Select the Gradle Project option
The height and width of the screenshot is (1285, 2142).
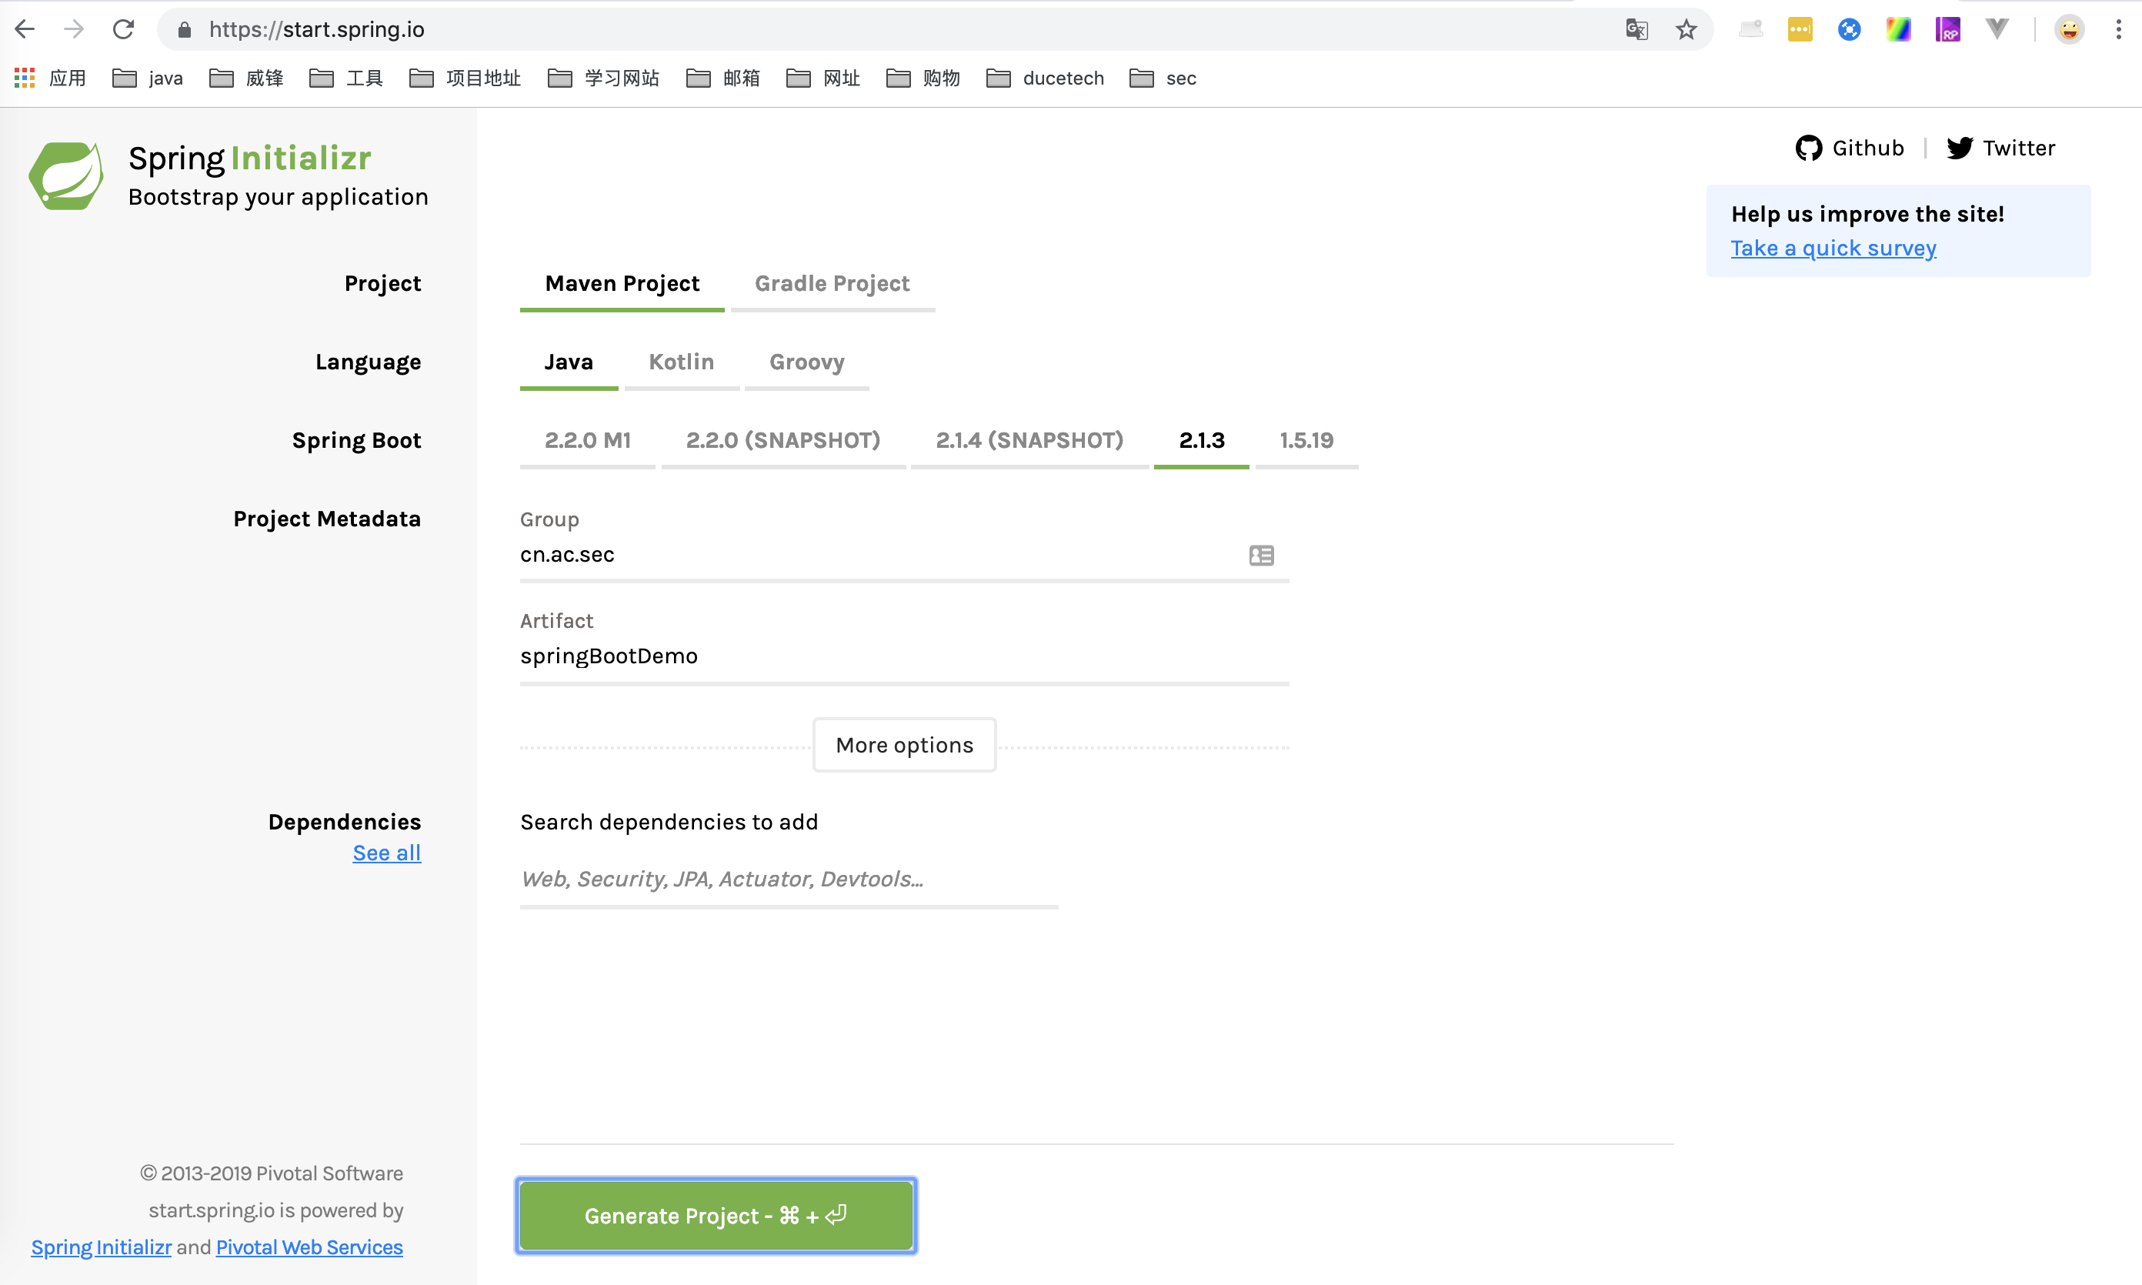[x=831, y=284]
